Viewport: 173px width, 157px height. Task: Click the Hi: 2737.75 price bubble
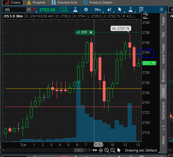click(x=121, y=29)
